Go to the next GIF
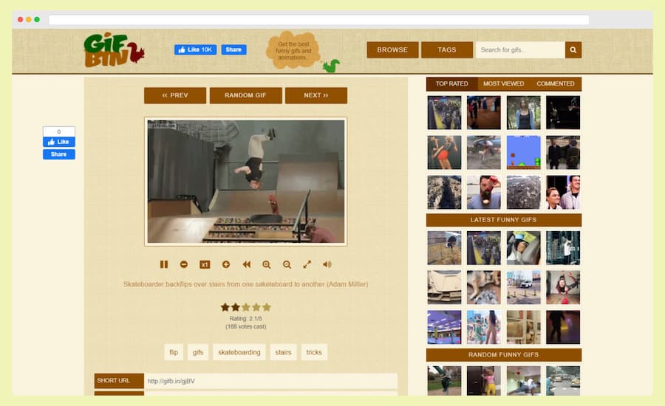 [316, 95]
